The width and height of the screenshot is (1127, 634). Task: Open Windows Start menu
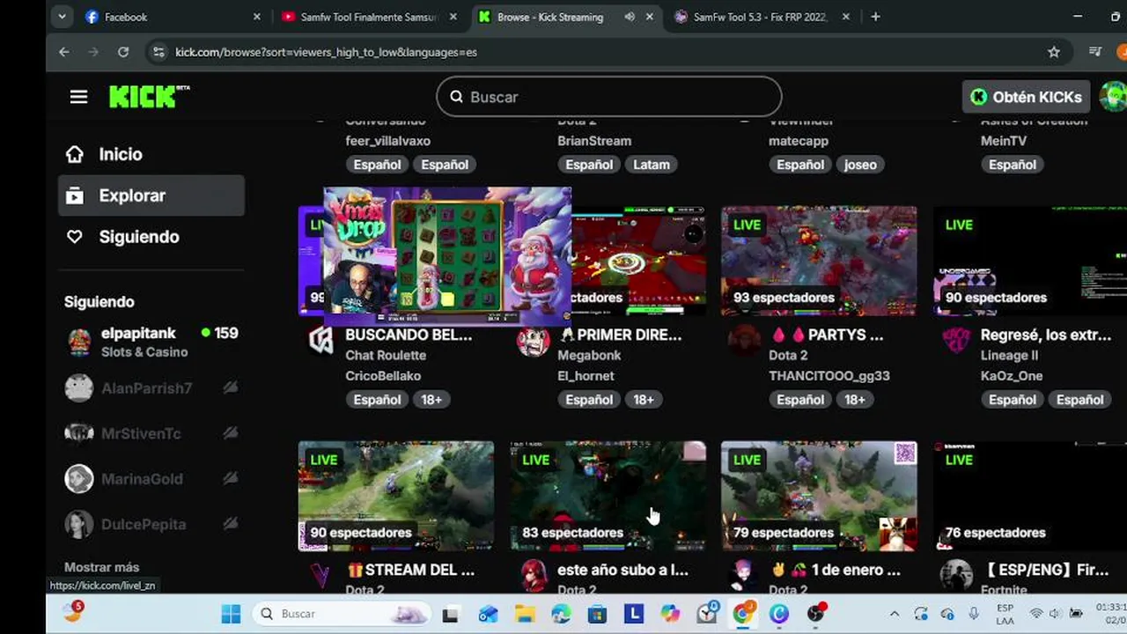231,614
